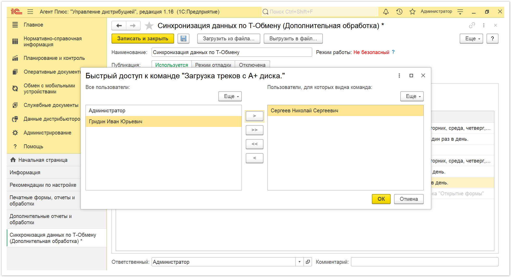Move selected user right with > button
Screen dimensions: 511x277
255,116
